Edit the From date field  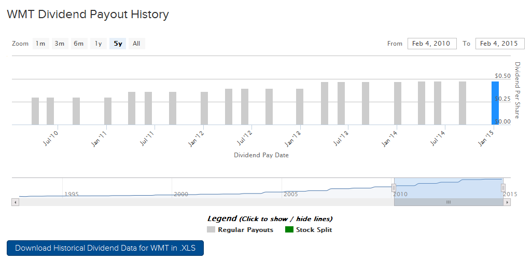tap(432, 44)
